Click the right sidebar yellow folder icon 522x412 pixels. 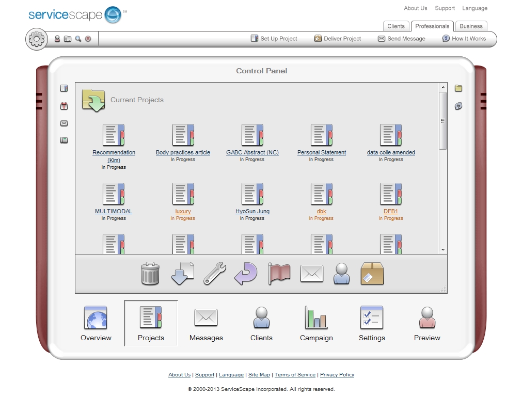click(x=458, y=88)
